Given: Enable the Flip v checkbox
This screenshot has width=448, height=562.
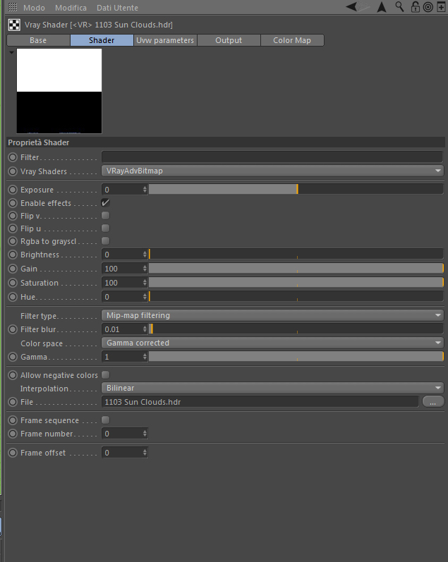Looking at the screenshot, I should pyautogui.click(x=105, y=215).
